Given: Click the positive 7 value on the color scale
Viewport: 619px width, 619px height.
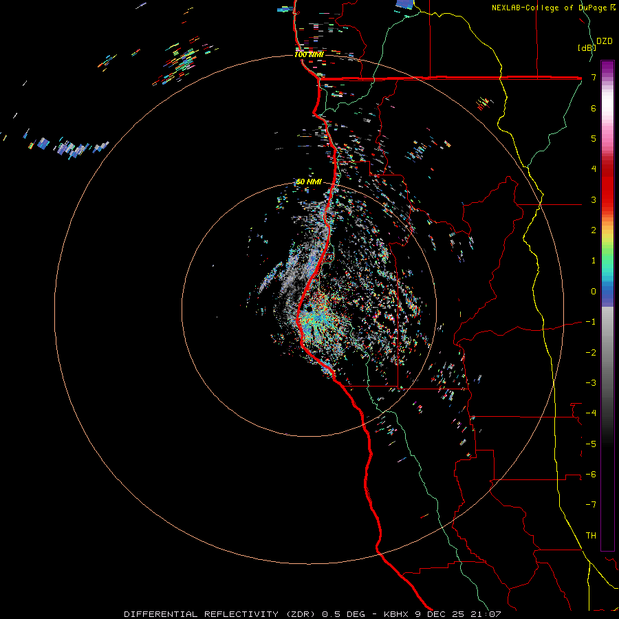Looking at the screenshot, I should click(x=594, y=77).
